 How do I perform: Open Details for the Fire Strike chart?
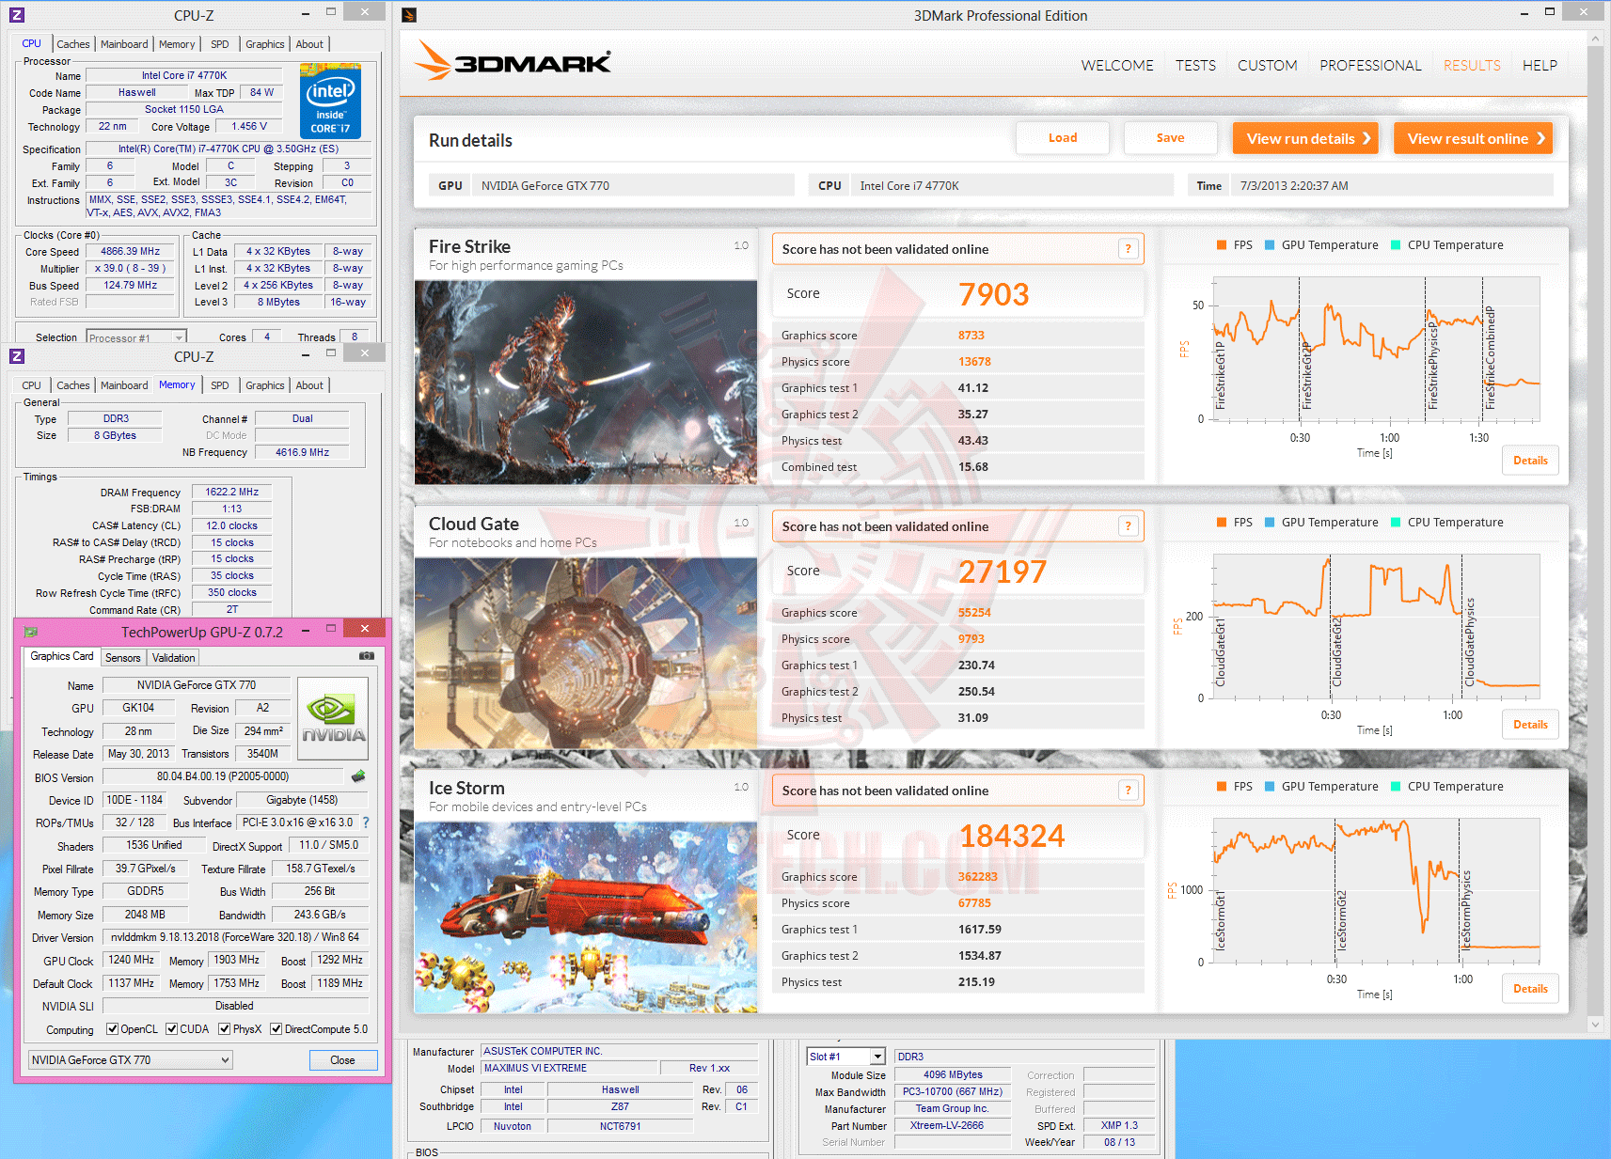click(x=1530, y=461)
